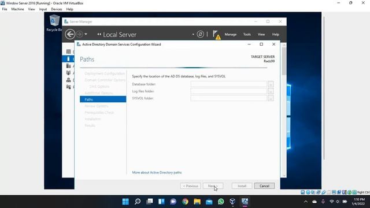Select Review Options step in wizard
Image resolution: width=370 pixels, height=208 pixels.
pos(97,106)
